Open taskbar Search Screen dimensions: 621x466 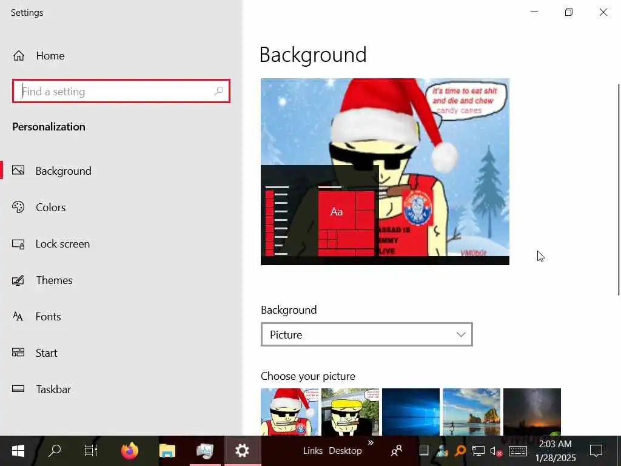click(x=55, y=451)
